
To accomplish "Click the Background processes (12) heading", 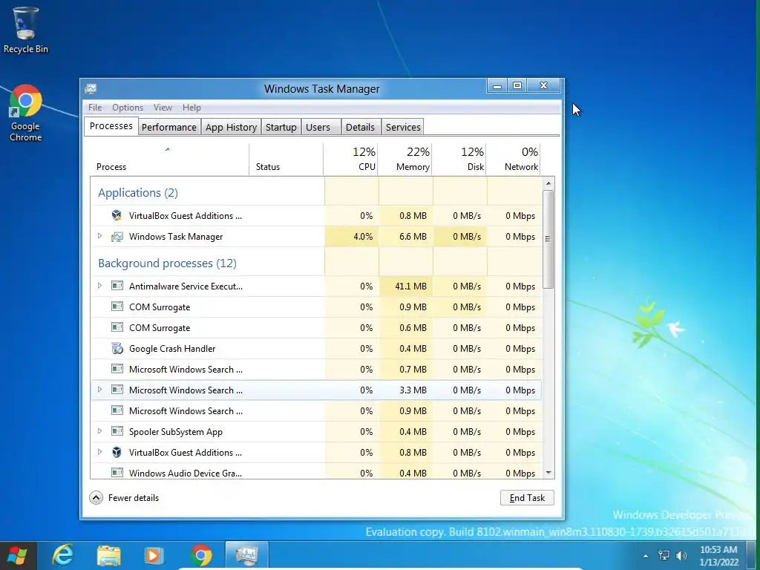I will 167,263.
